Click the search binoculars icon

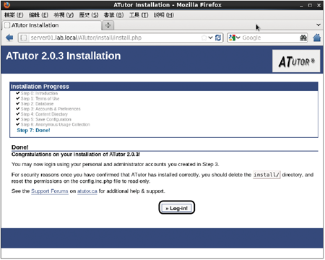(x=303, y=38)
